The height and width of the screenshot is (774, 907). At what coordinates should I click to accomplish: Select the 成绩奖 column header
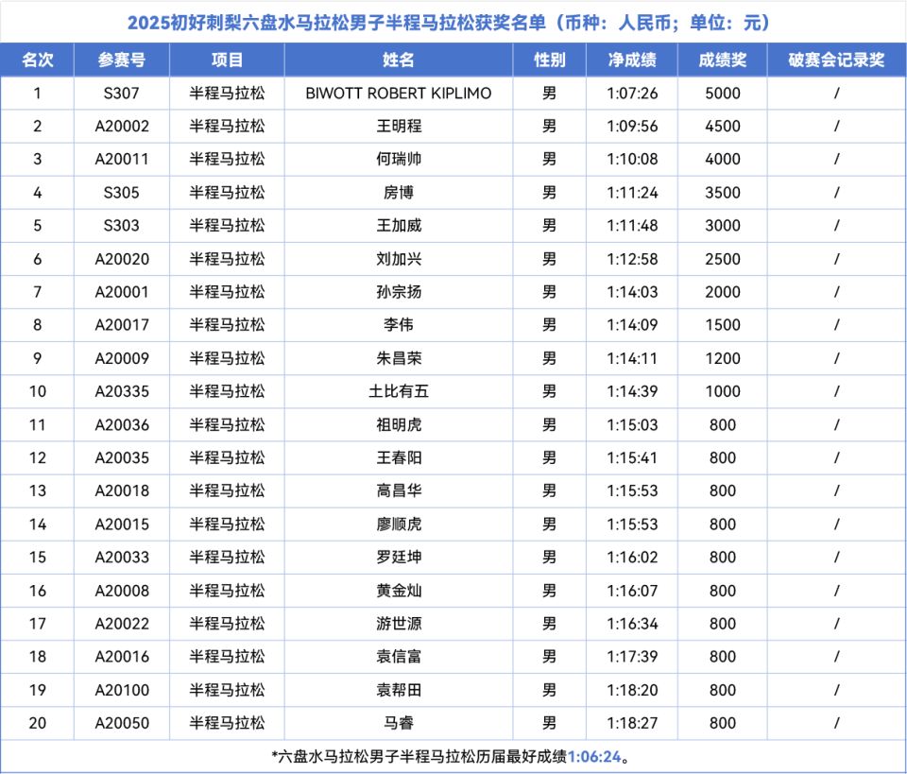tap(722, 60)
